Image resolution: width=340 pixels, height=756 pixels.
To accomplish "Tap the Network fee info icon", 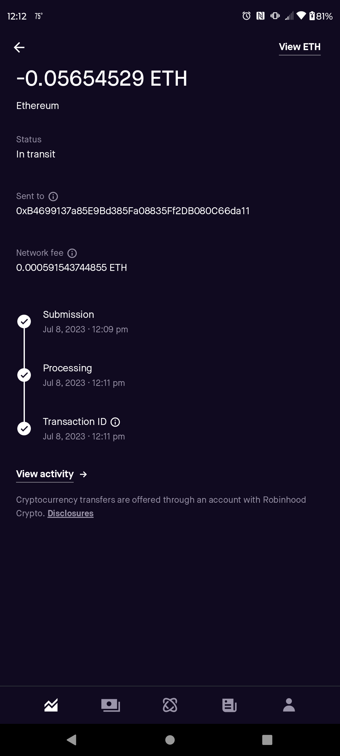I will pos(72,253).
